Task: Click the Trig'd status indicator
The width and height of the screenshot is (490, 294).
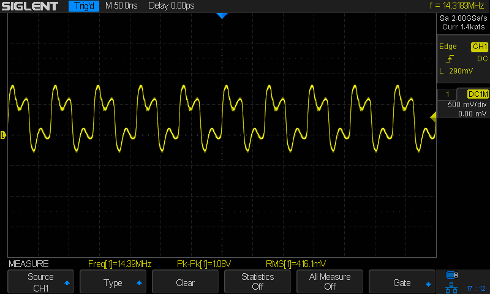Action: click(83, 6)
